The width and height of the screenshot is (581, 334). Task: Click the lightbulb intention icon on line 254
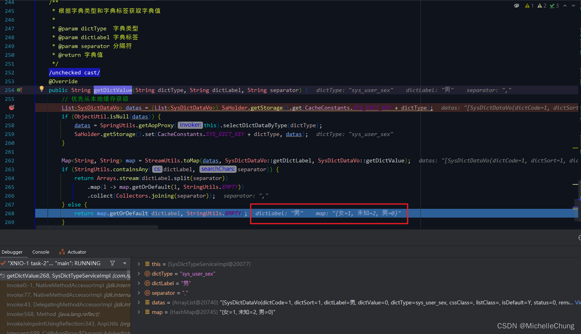tap(42, 89)
